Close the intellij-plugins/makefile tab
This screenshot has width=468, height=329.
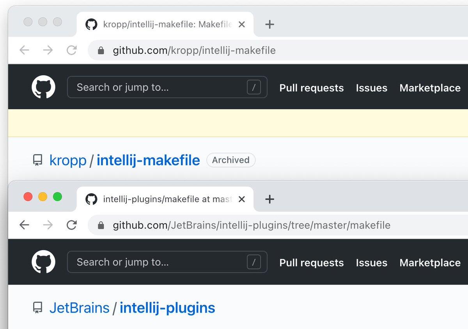pyautogui.click(x=242, y=199)
